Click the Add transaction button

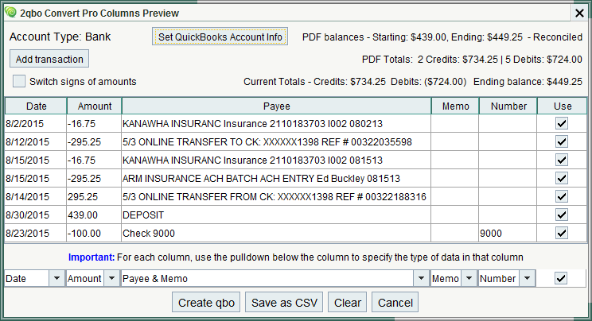[x=49, y=59]
